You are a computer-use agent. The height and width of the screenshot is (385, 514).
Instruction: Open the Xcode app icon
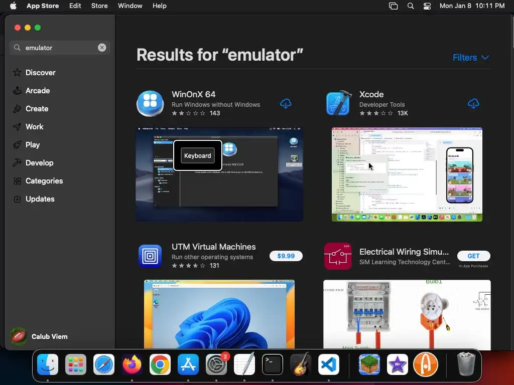point(338,103)
